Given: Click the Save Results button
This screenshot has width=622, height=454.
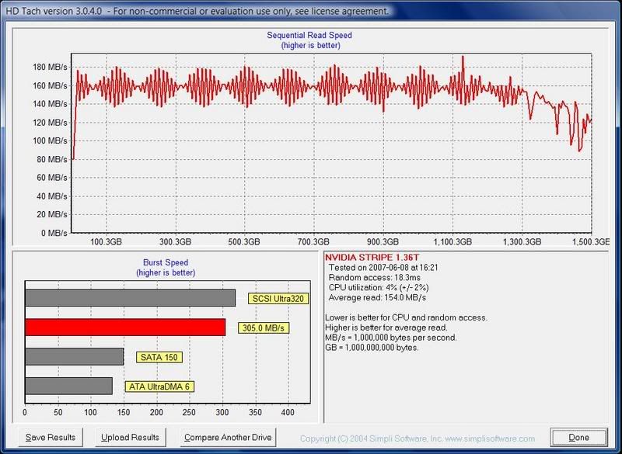Looking at the screenshot, I should 51,437.
